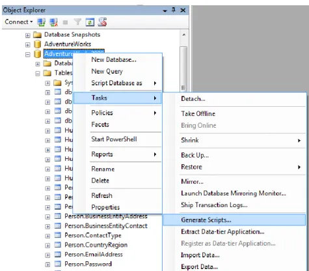
Task: Choose Extract Data-tier Application...
Action: (x=234, y=232)
